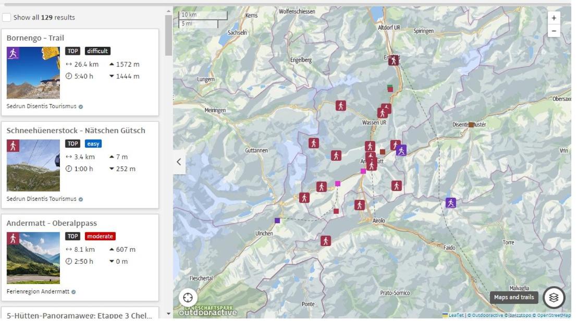Click results list scrollbar up arrow
Screen dimensions: 577x321
click(x=168, y=11)
